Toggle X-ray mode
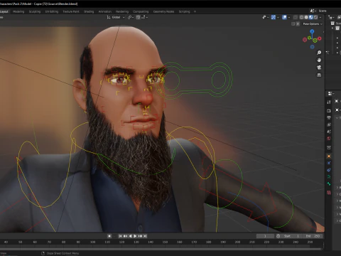The image size is (341, 256). (296, 17)
